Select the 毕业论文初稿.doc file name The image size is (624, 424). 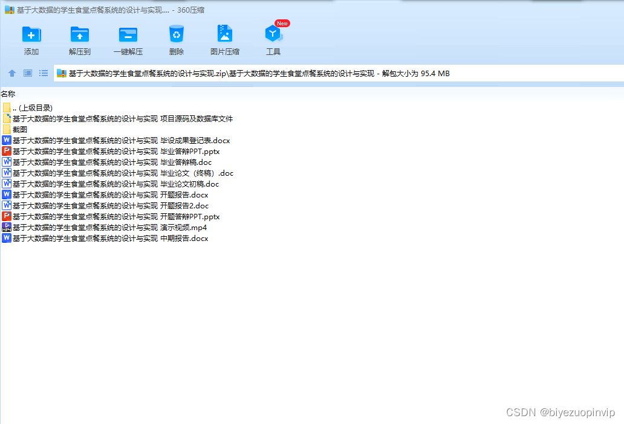[115, 184]
